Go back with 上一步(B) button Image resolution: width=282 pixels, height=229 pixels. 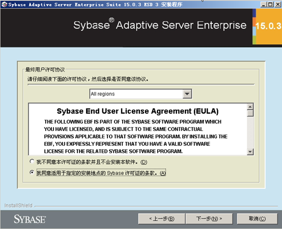(x=162, y=218)
